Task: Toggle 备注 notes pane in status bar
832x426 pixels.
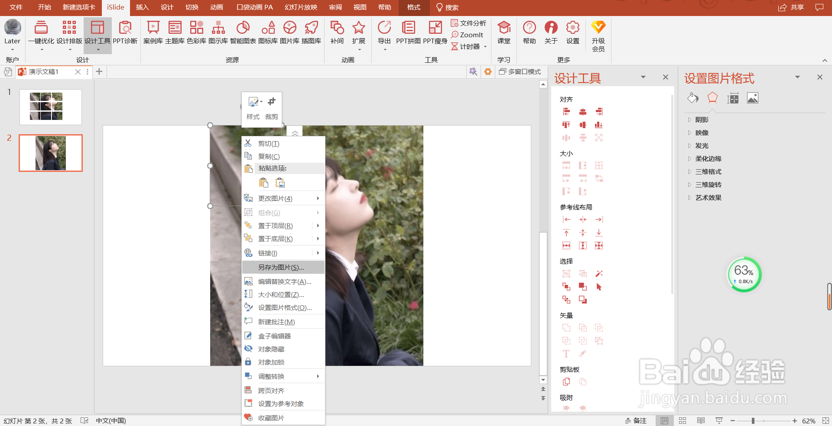Action: pos(636,421)
